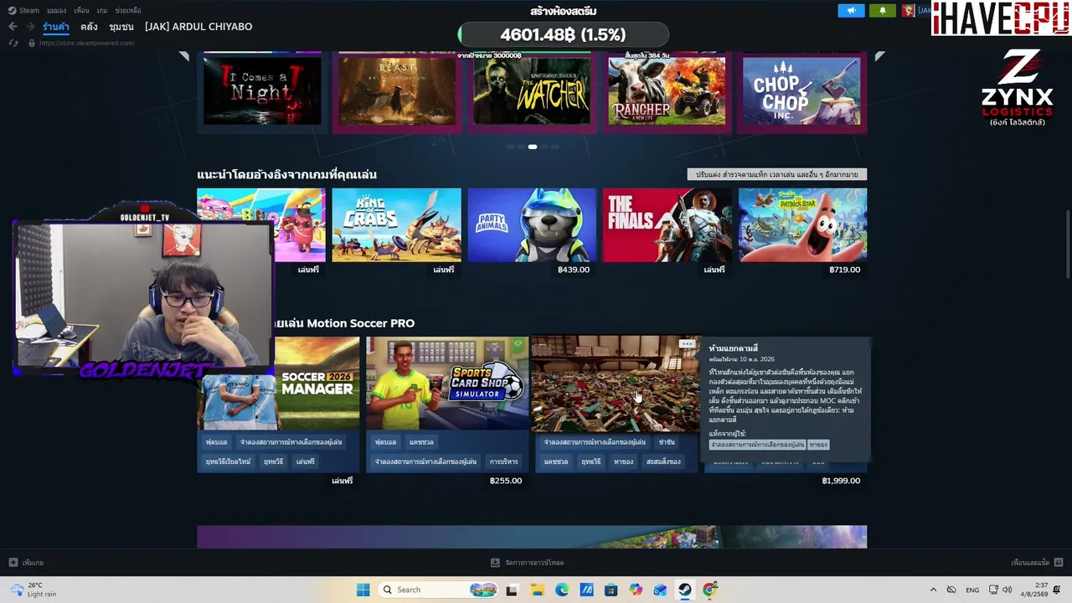
Task: Switch to the ชุมชน (Community) tab
Action: [121, 27]
